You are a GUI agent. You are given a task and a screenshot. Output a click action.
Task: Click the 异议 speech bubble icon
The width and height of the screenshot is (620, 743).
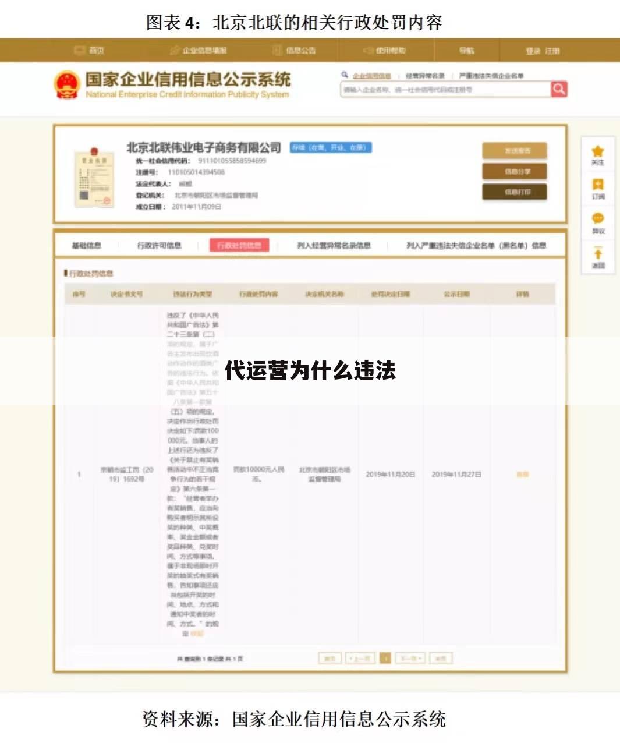tap(598, 218)
